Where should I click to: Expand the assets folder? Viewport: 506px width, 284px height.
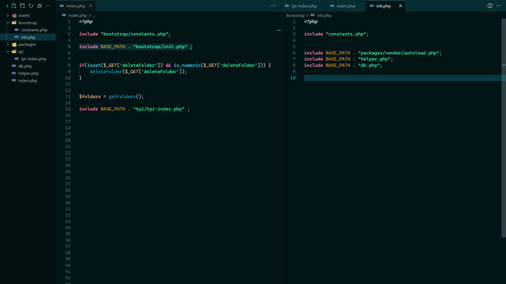[x=8, y=15]
